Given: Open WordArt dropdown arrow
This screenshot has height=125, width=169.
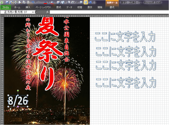Looking at the screenshot, I should pyautogui.click(x=93, y=2).
